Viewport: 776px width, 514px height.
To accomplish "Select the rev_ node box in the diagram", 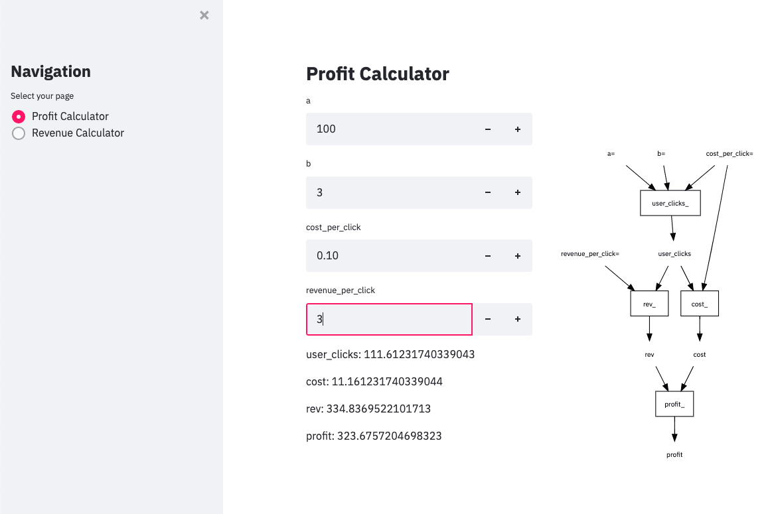I will (x=649, y=304).
